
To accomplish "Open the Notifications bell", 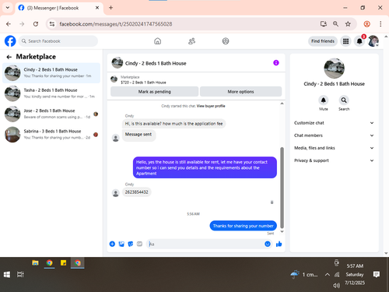I will click(x=359, y=41).
